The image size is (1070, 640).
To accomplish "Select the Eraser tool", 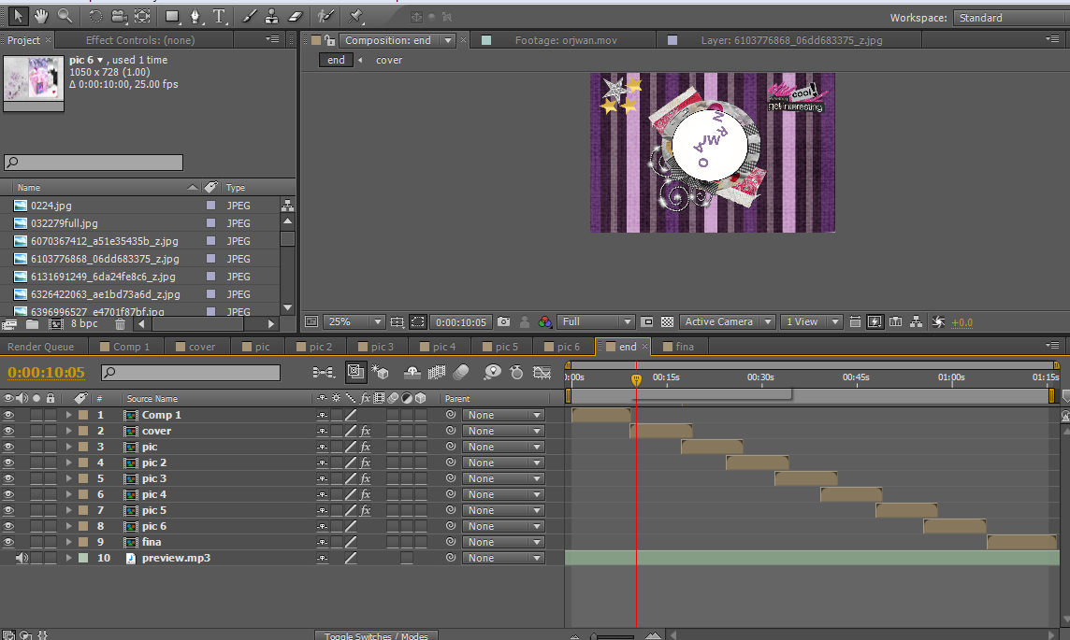I will tap(295, 17).
